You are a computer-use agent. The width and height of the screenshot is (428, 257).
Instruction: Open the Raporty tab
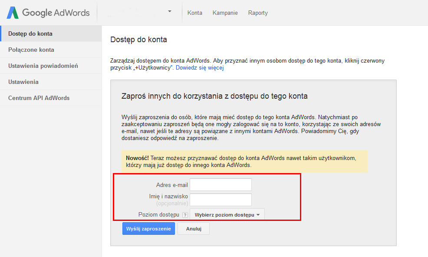(258, 13)
